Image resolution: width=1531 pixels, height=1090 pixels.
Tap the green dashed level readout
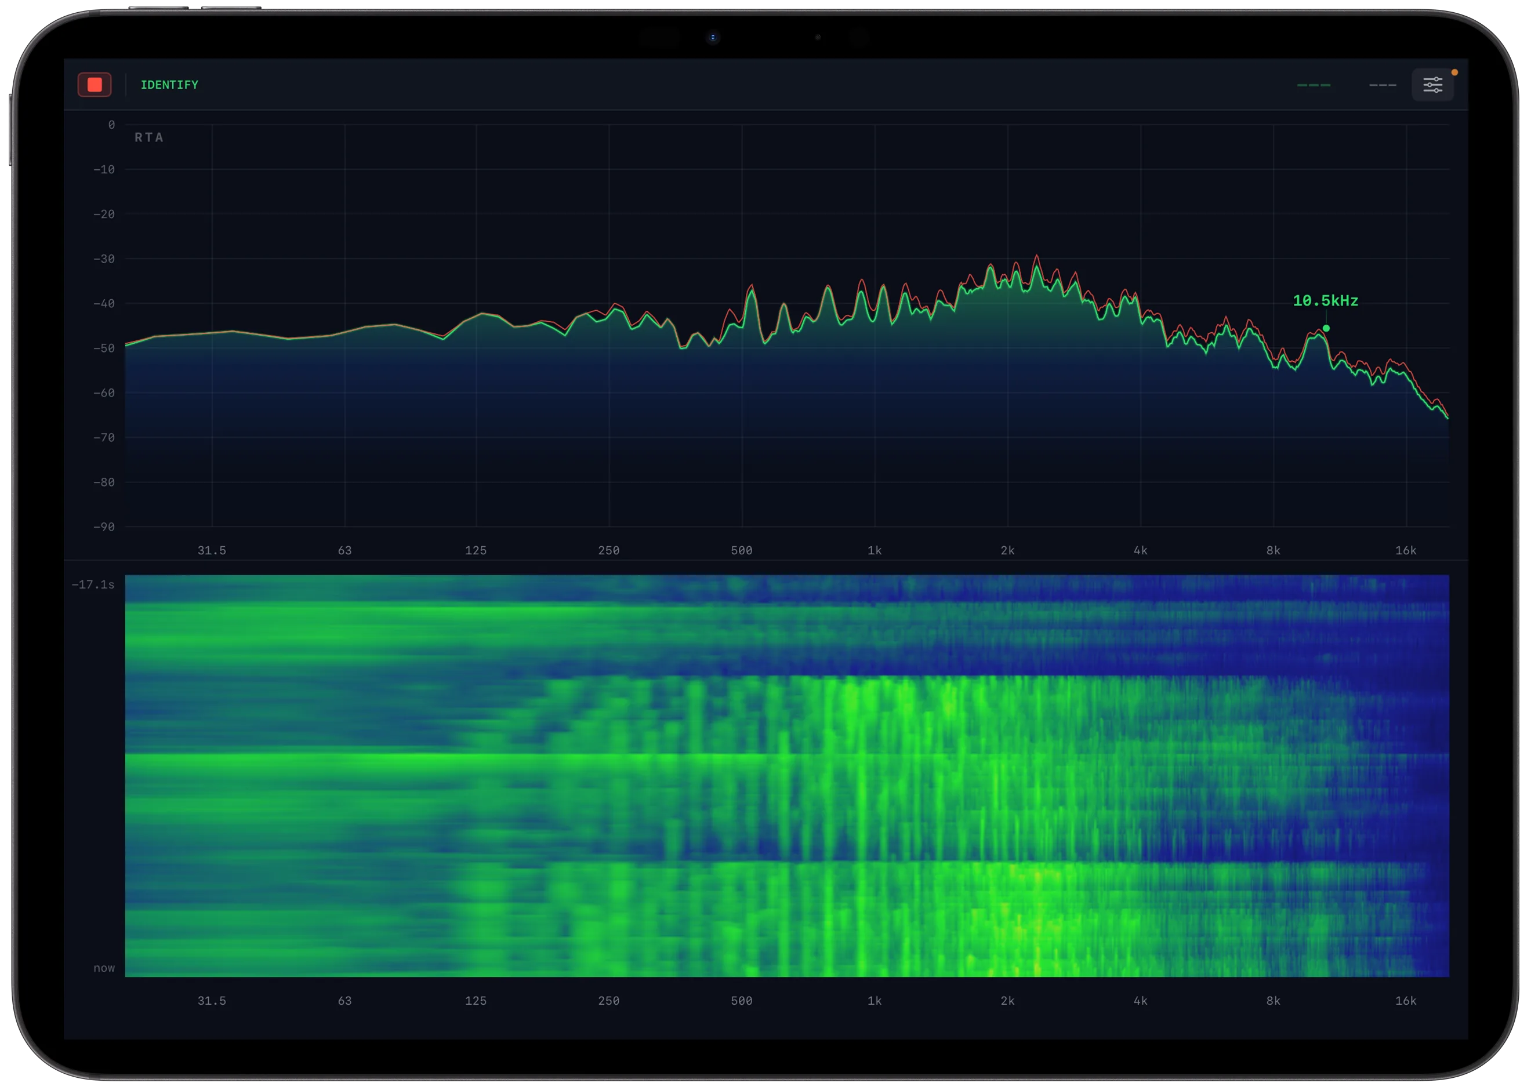tap(1314, 85)
